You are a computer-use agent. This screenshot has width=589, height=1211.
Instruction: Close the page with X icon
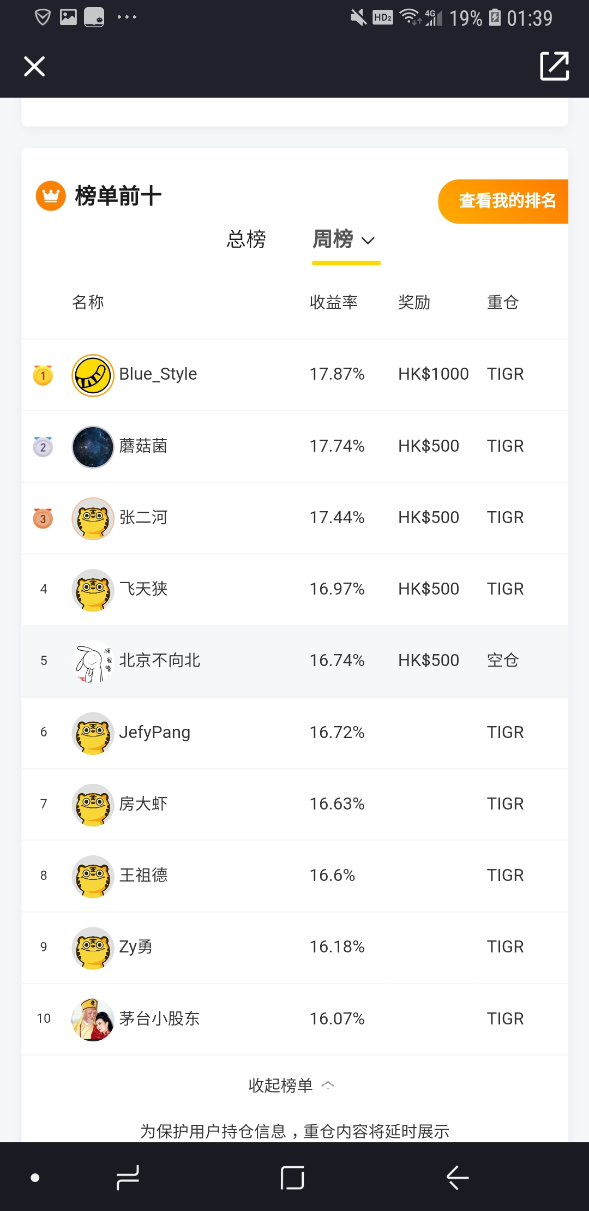34,67
